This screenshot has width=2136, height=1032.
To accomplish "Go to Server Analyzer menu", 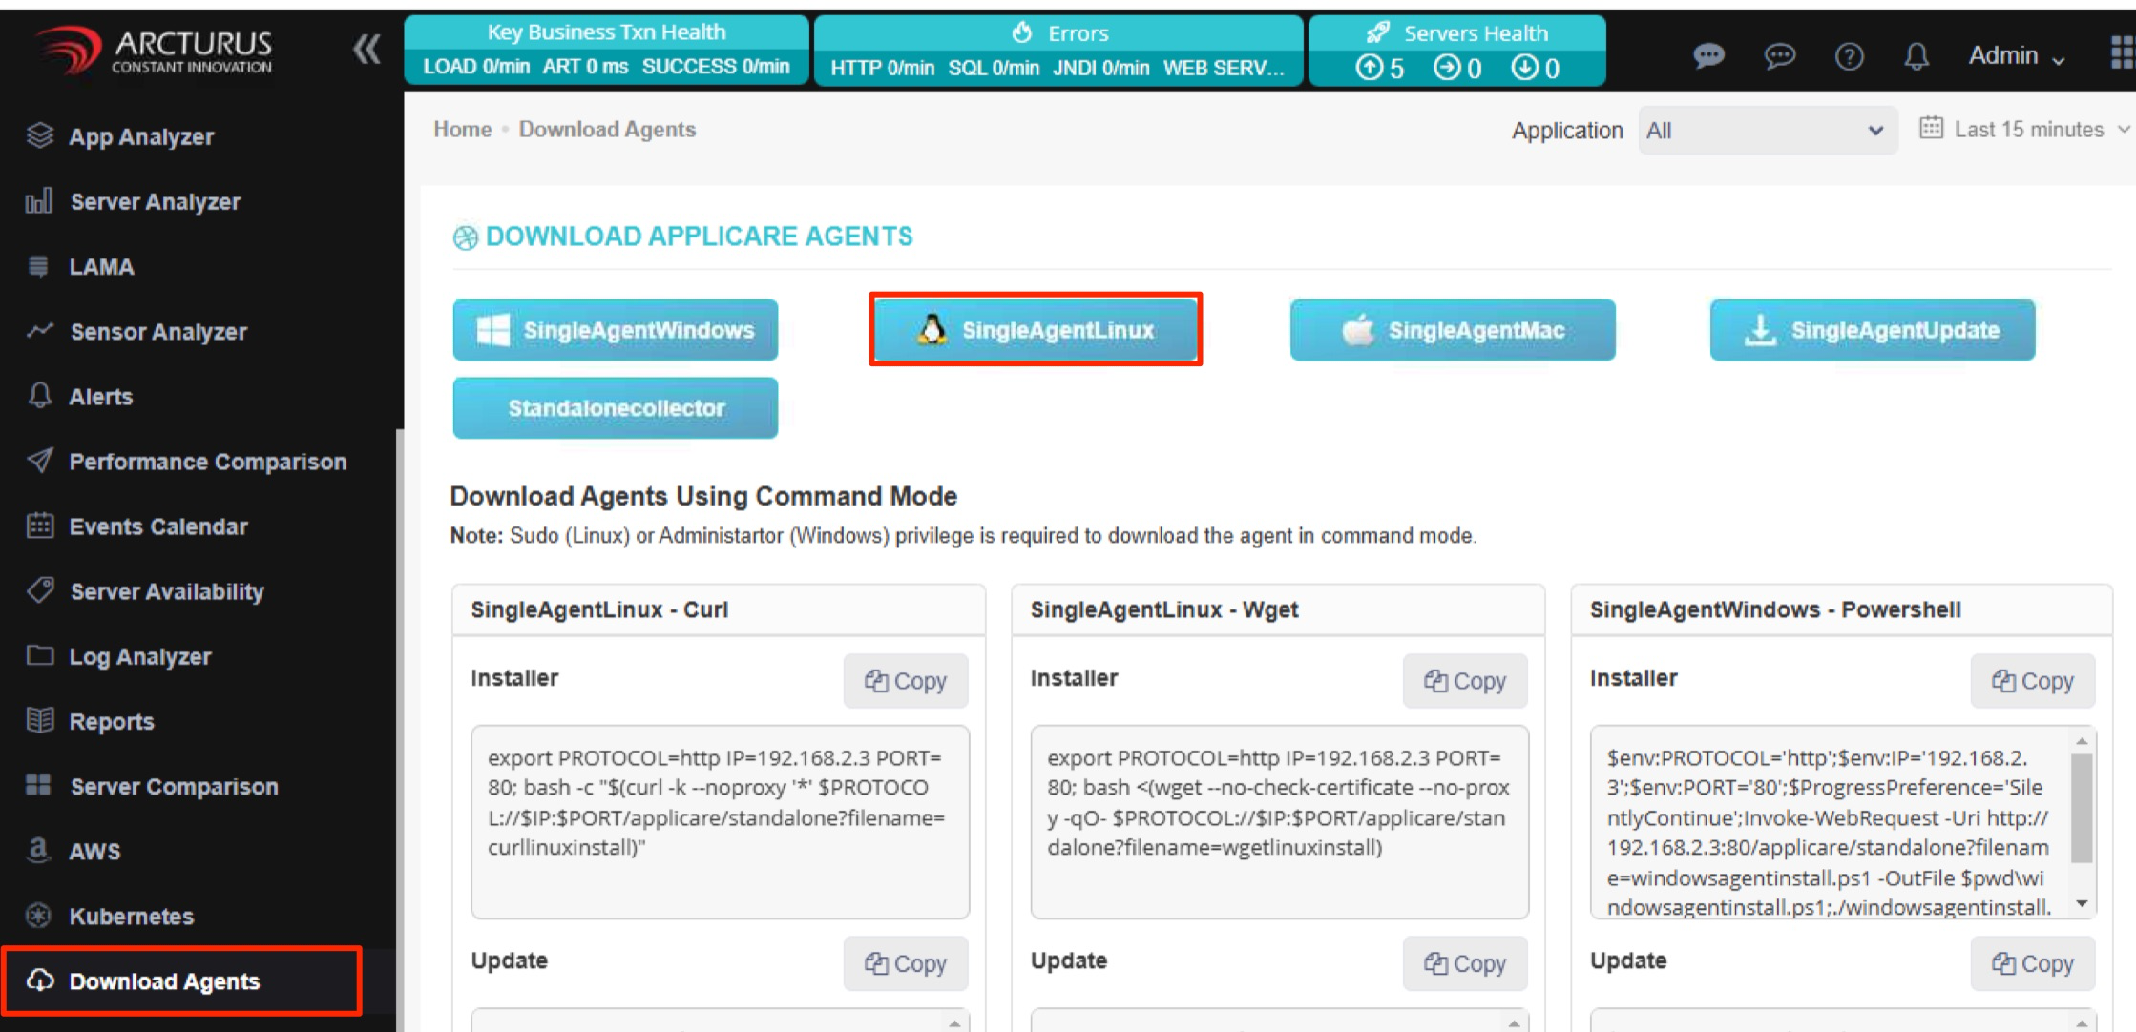I will [155, 202].
